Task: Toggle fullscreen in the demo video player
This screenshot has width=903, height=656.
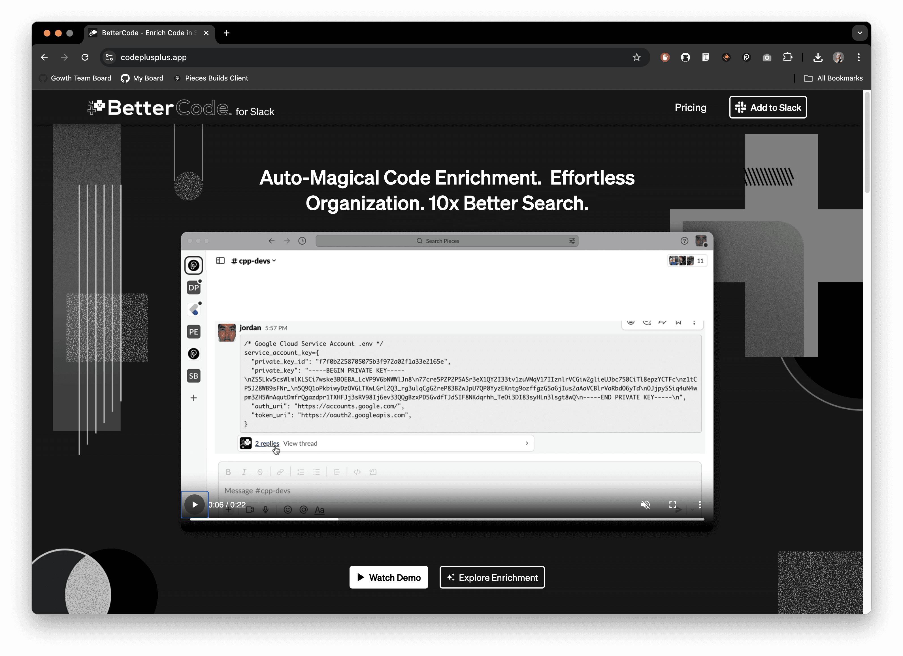Action: 672,504
